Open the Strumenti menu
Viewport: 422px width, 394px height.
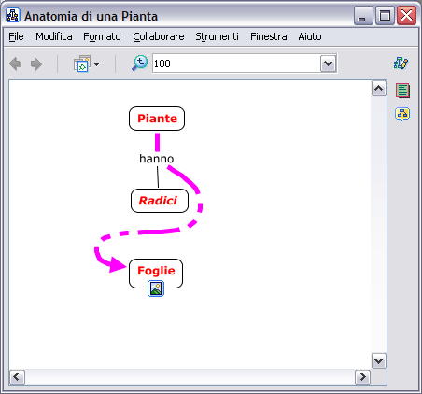217,36
